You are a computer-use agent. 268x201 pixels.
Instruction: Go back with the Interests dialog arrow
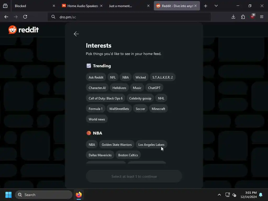(76, 34)
